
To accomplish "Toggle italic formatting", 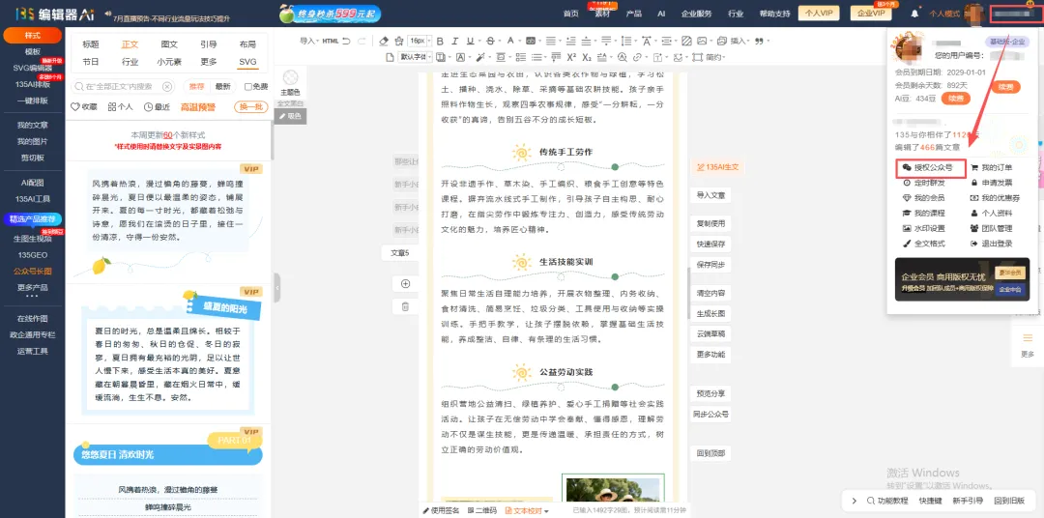I will 454,42.
